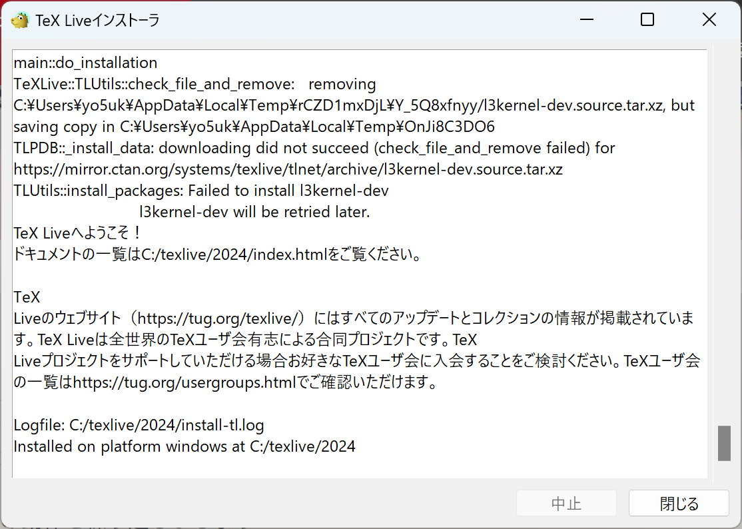Image resolution: width=742 pixels, height=529 pixels.
Task: Click the mirror.ctan.org archive URL in the log
Action: 288,170
